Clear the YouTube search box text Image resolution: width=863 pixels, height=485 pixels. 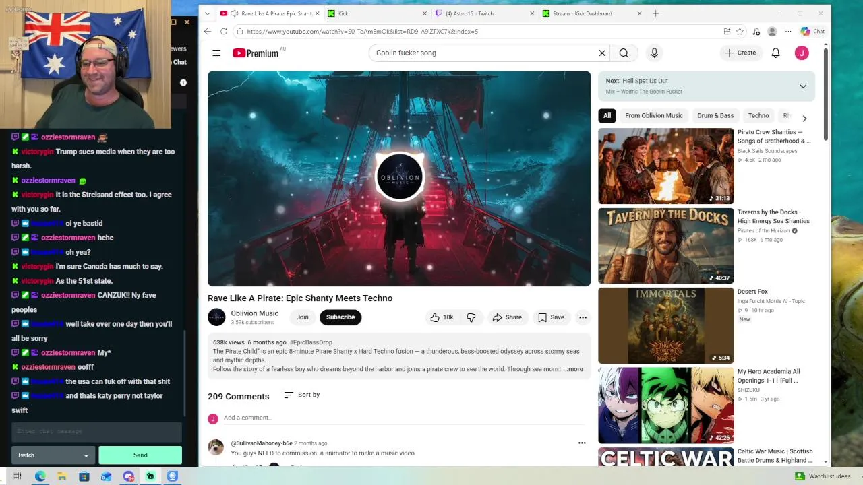602,53
